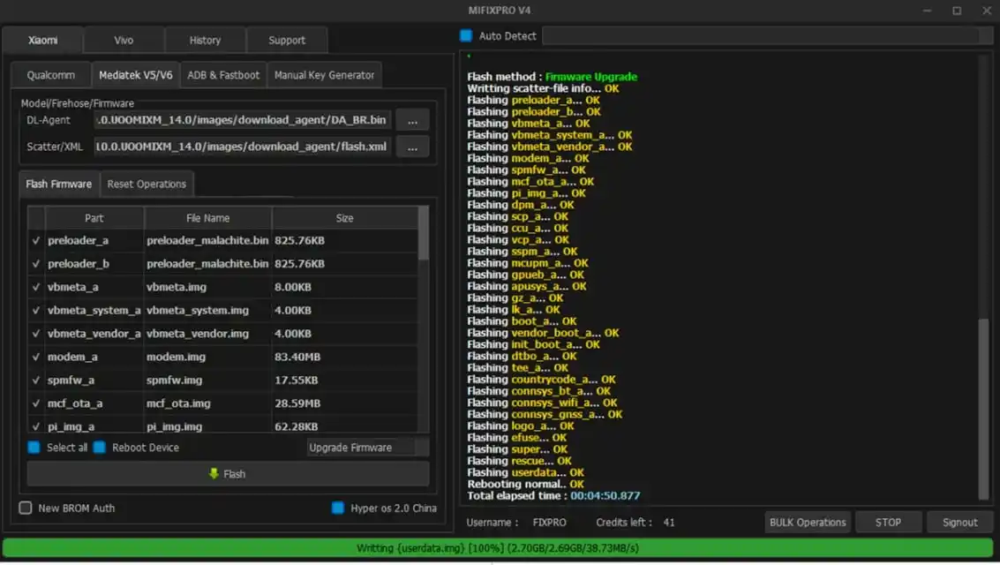Image resolution: width=1000 pixels, height=565 pixels.
Task: Switch to the Xiaomi tab
Action: (42, 40)
